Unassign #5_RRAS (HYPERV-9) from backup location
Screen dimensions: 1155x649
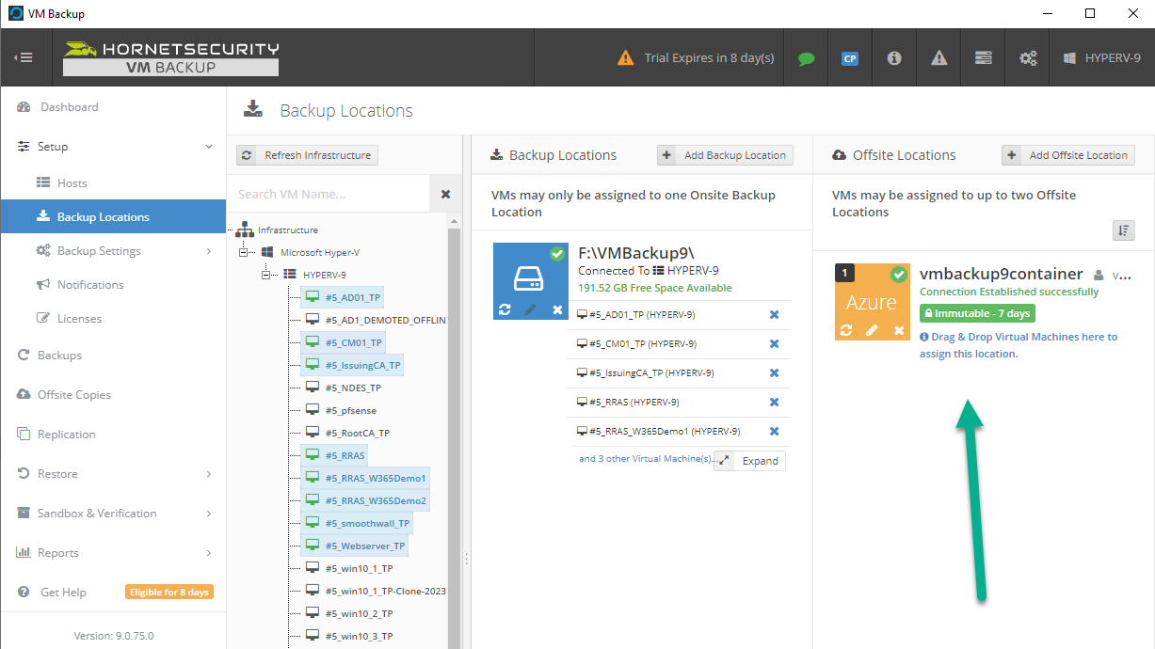coord(774,403)
